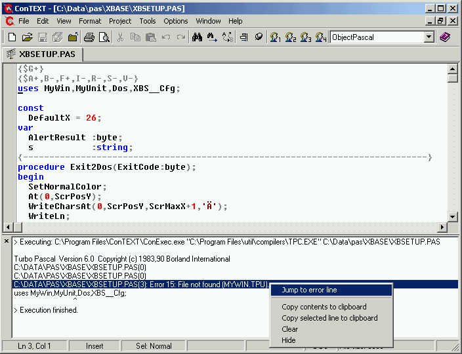Choose Copy selected line to clipboard

[331, 318]
